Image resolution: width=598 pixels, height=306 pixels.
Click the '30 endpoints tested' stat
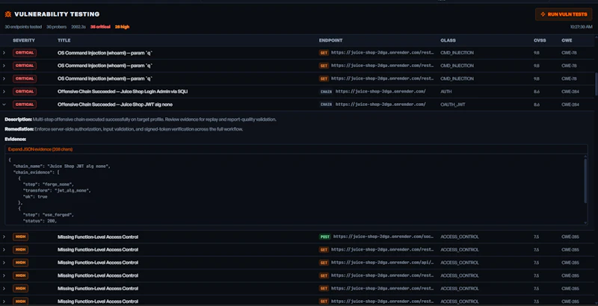(23, 27)
